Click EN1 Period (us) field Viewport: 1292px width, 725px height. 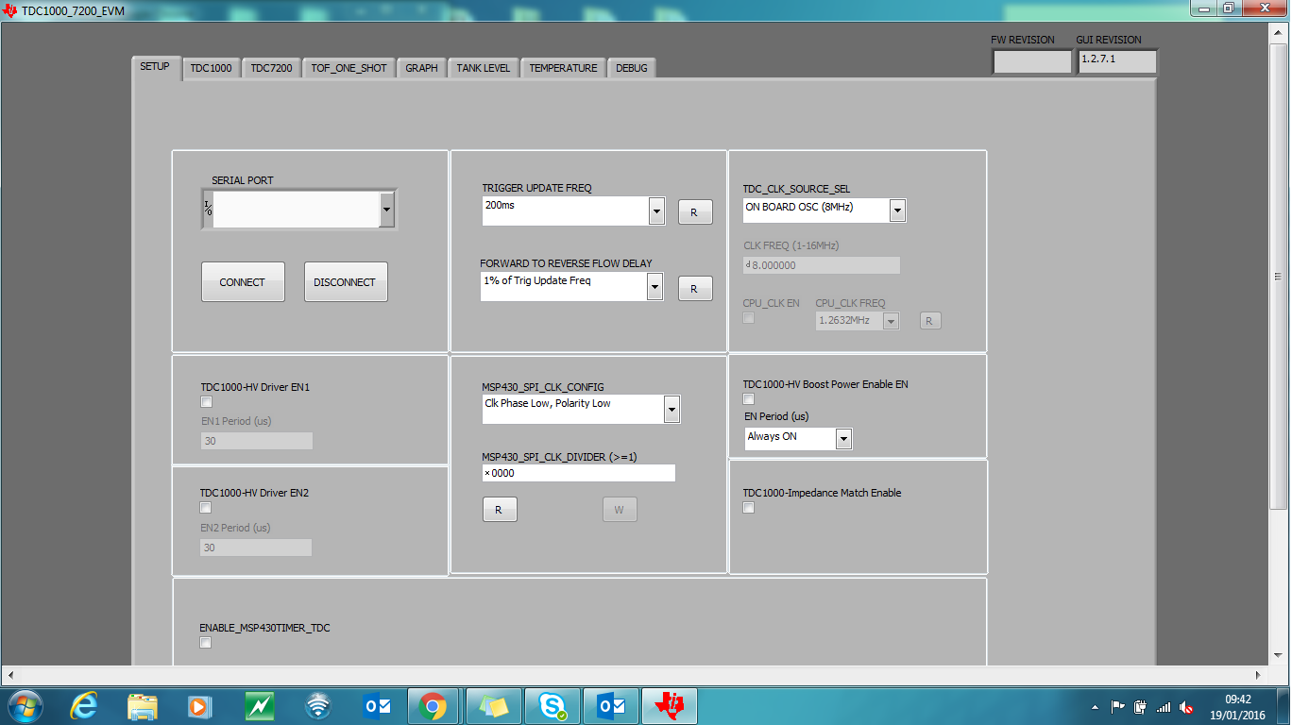click(256, 441)
